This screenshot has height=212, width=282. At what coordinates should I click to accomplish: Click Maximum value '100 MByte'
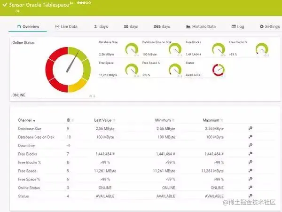coord(215,137)
